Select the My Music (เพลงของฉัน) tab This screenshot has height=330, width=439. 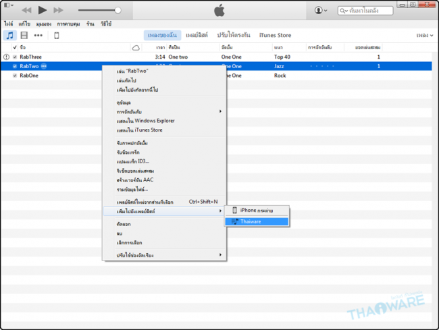pyautogui.click(x=162, y=35)
